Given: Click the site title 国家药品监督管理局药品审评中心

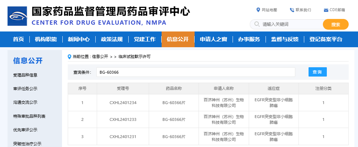Looking at the screenshot, I should coord(111,11).
